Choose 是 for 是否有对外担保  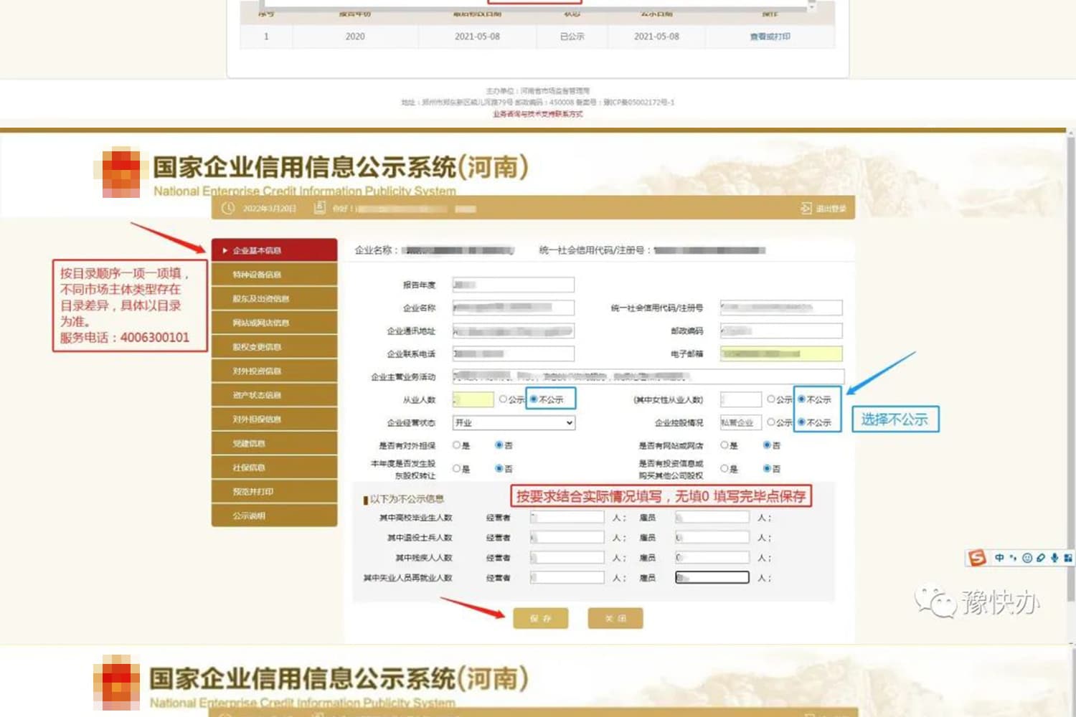[x=456, y=445]
